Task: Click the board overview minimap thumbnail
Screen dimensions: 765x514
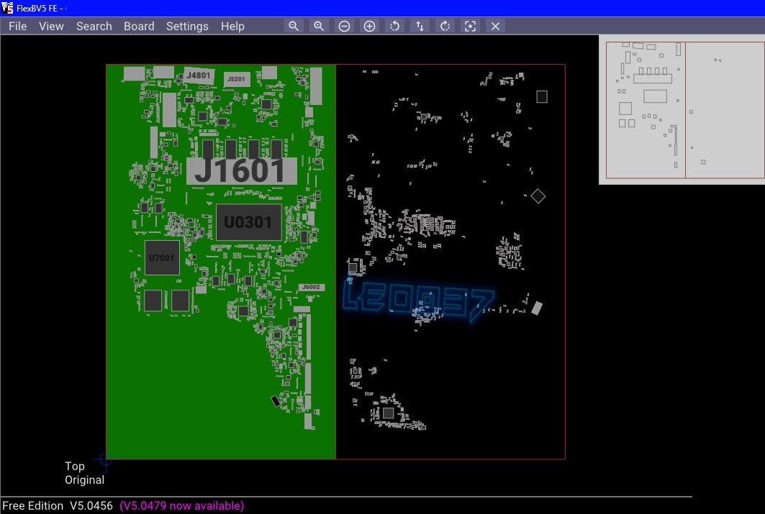Action: pos(682,109)
